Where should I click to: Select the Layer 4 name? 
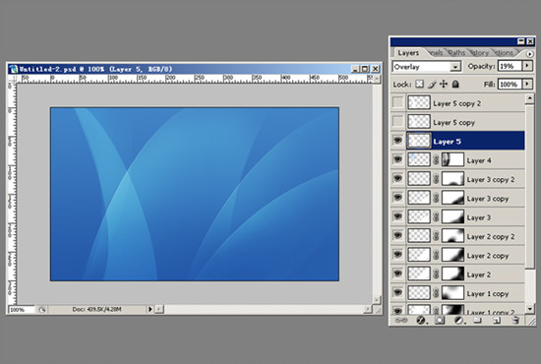479,160
